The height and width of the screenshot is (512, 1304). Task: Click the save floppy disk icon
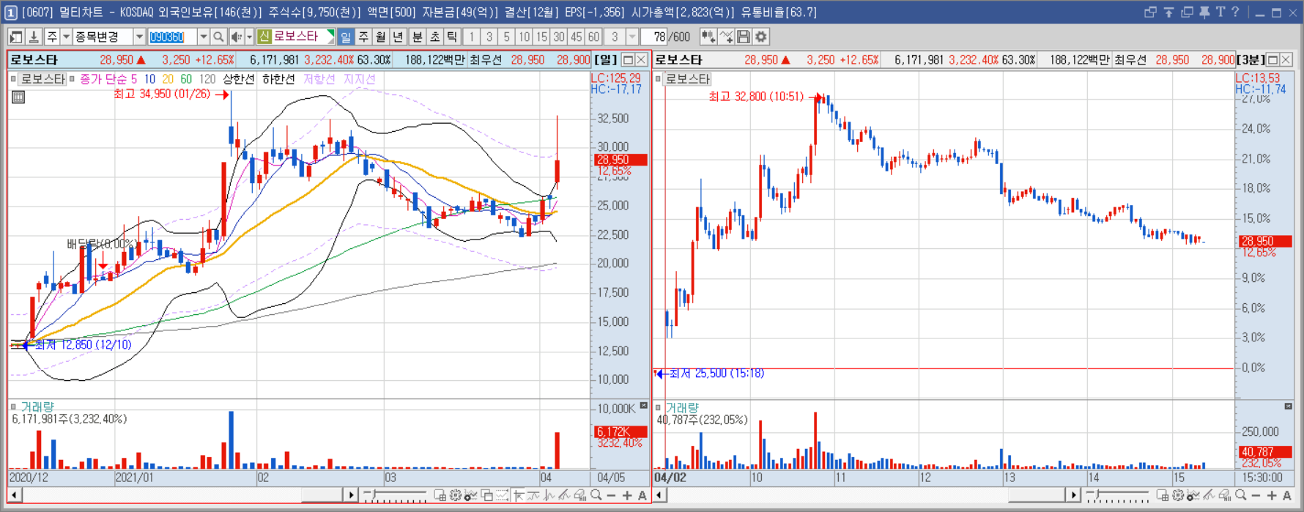click(744, 37)
